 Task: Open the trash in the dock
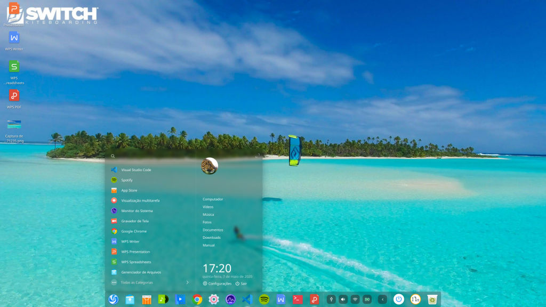[x=432, y=300]
